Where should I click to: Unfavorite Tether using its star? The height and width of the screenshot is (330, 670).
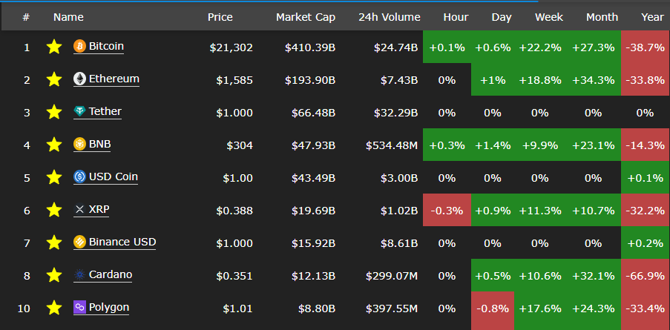coord(54,112)
